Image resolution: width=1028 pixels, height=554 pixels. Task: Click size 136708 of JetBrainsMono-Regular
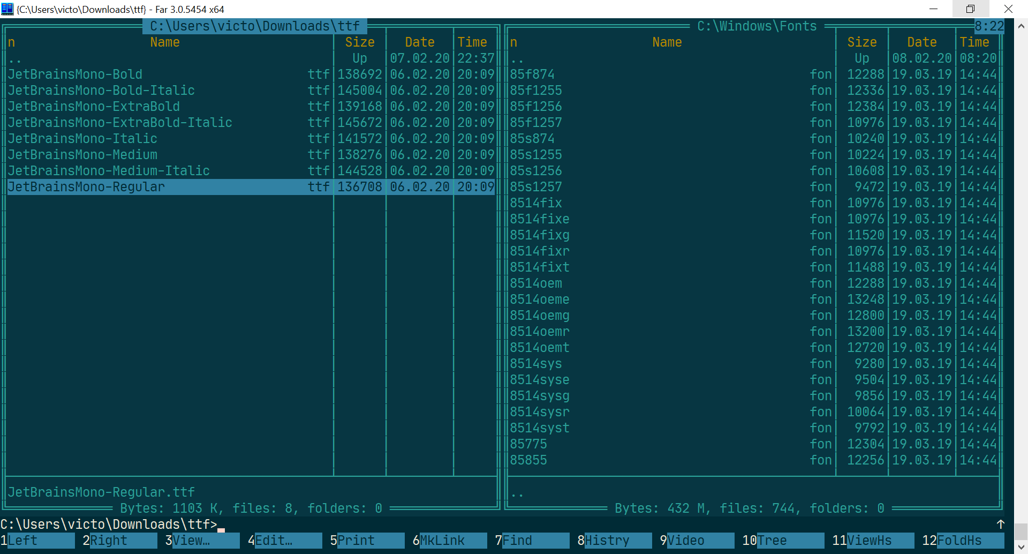click(x=360, y=186)
